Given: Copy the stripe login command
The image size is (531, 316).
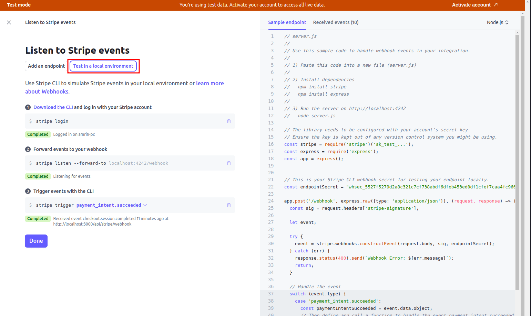Looking at the screenshot, I should 228,121.
